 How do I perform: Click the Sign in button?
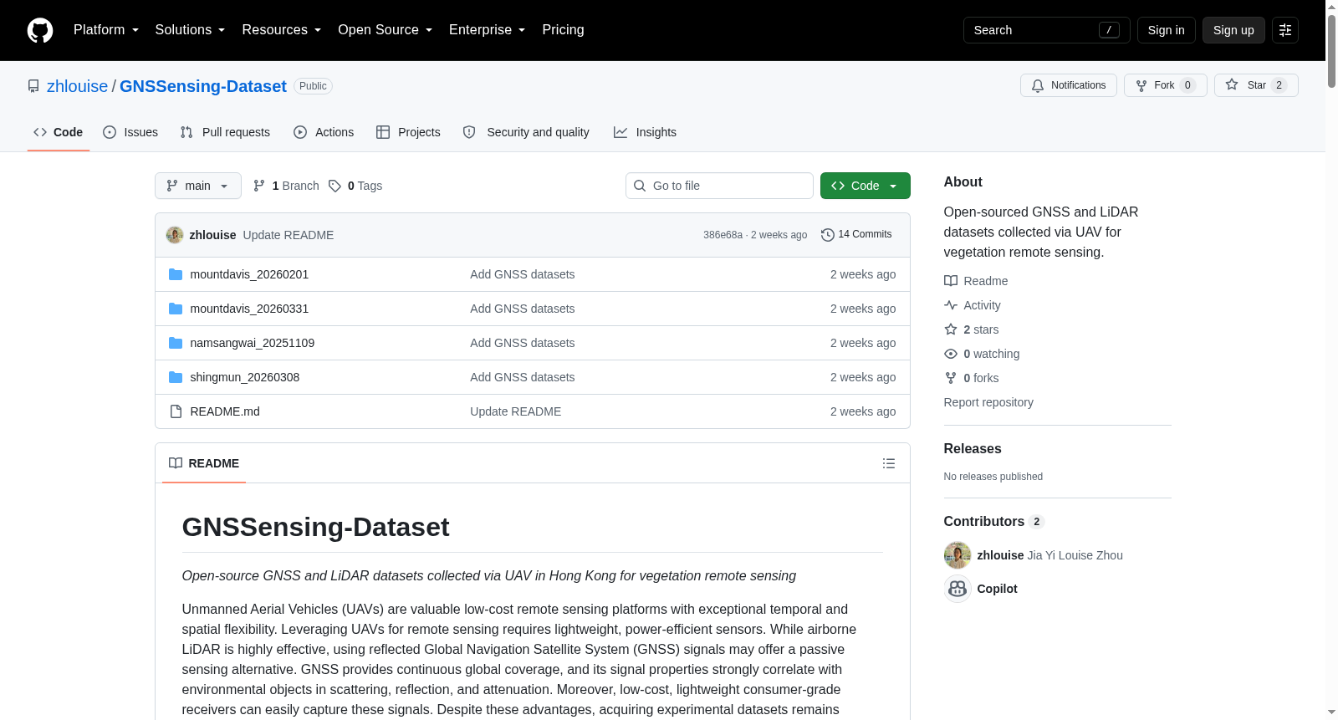1167,30
